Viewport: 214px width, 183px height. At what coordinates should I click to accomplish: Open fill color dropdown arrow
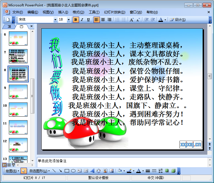tap(124, 171)
